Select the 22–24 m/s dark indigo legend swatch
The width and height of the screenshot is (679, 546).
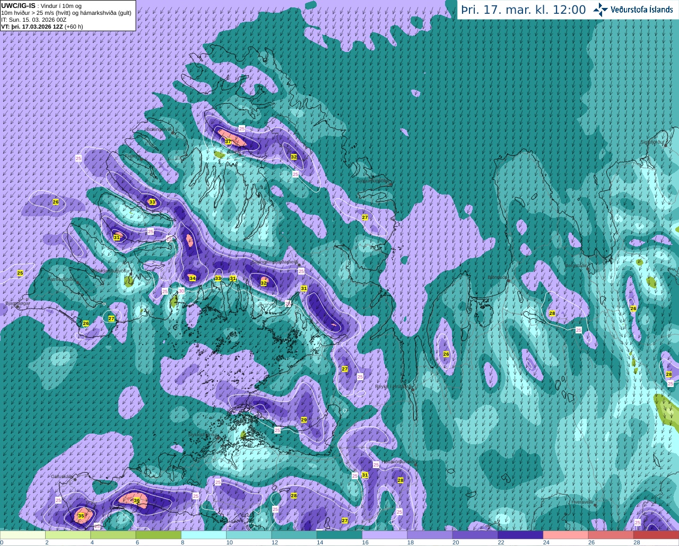[520, 535]
